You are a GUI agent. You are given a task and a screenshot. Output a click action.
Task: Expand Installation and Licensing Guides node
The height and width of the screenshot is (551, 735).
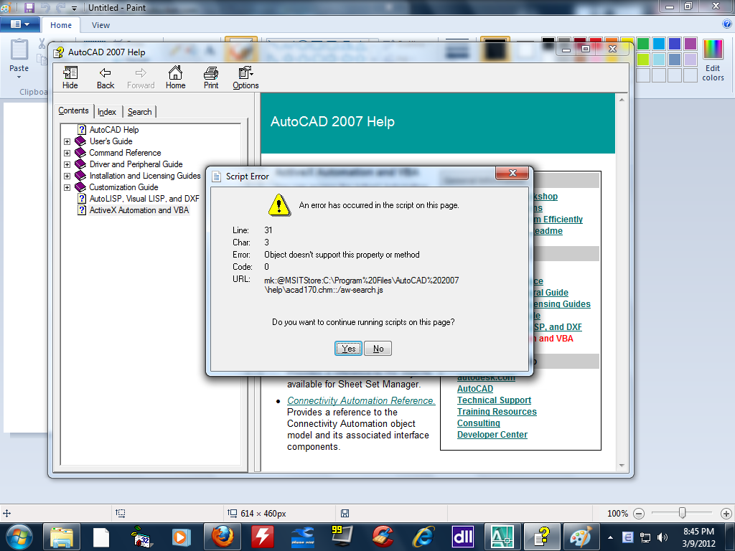click(67, 176)
